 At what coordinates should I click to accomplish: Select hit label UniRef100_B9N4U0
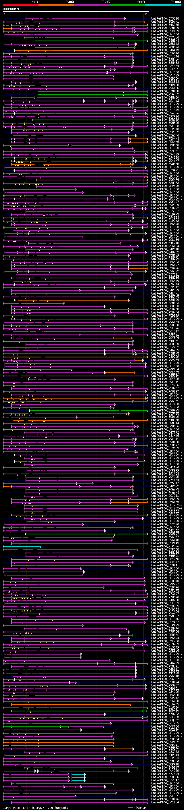pyautogui.click(x=165, y=59)
